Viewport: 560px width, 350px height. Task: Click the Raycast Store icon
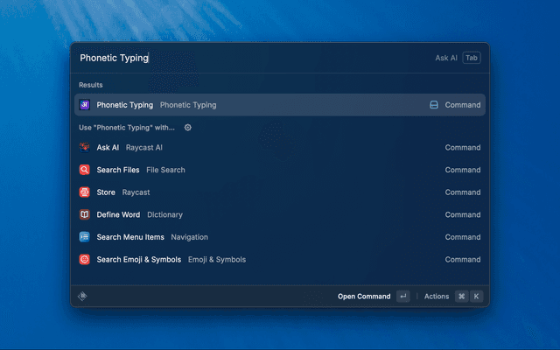[85, 192]
